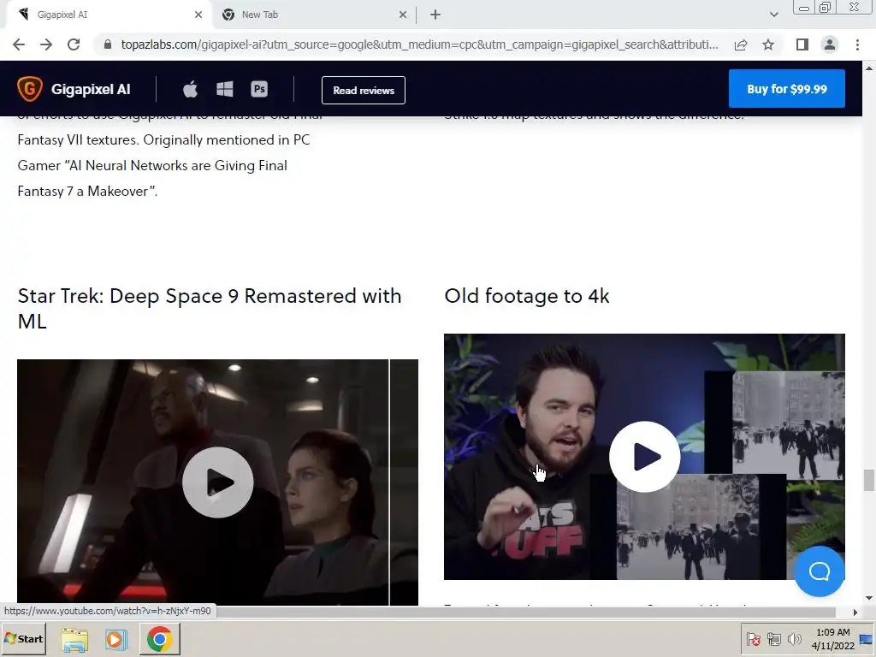Open the network tray icon

pos(773,639)
